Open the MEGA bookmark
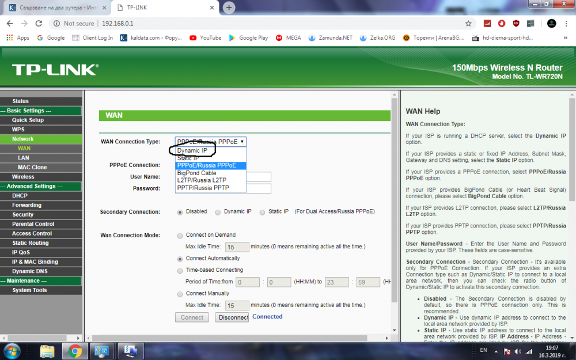This screenshot has height=360, width=576. click(289, 37)
